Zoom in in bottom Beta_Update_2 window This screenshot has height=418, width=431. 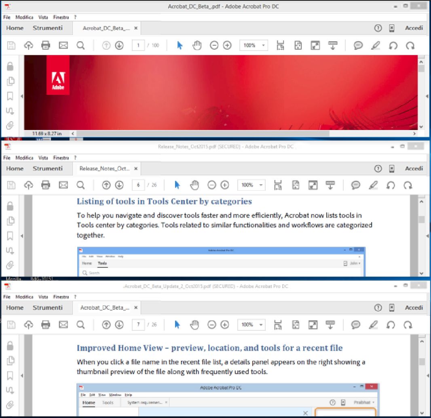click(224, 325)
